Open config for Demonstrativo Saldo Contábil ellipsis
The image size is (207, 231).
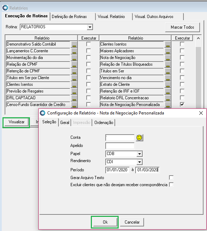[x=74, y=45]
